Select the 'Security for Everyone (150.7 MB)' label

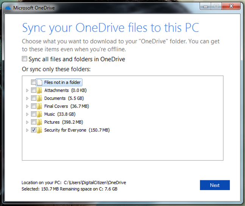pos(77,130)
